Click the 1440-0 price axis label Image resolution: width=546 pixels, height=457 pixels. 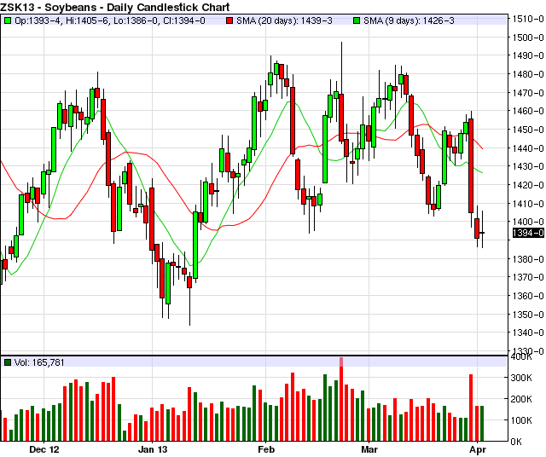[x=528, y=148]
